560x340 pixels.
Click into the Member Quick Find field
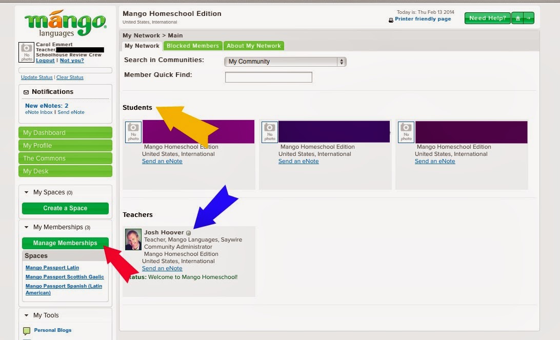pos(269,77)
